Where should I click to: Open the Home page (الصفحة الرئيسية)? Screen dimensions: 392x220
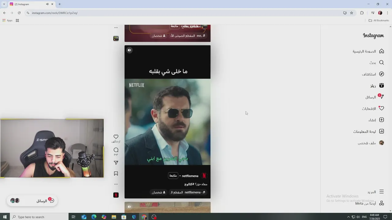coord(368,51)
